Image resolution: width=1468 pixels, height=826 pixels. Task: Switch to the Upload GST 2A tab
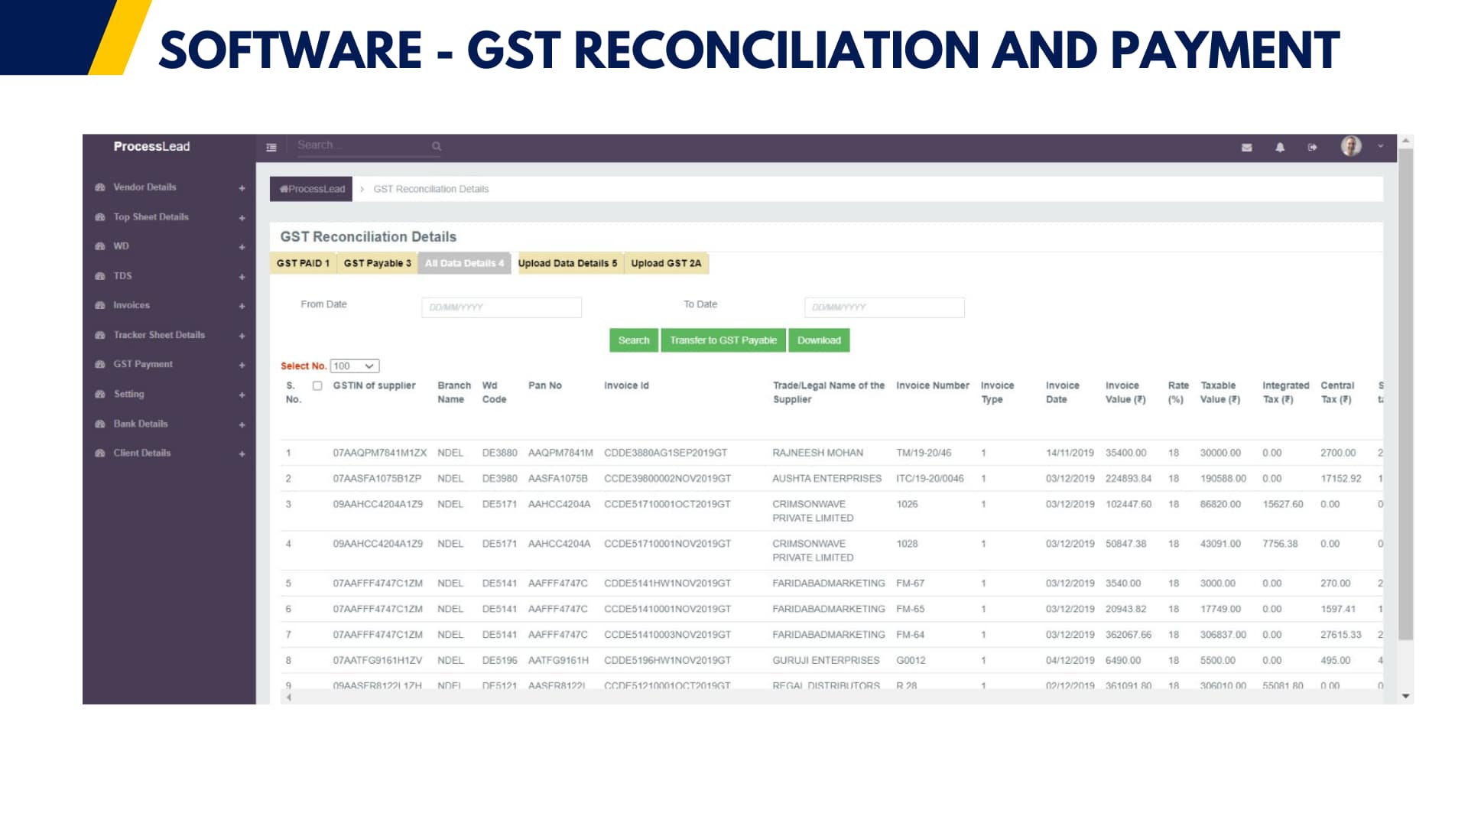[666, 263]
